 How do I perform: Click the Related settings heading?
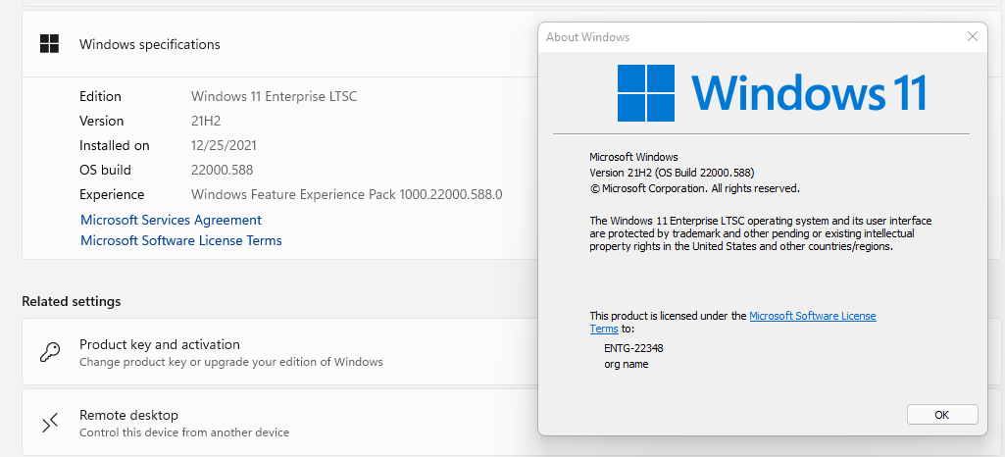tap(71, 301)
